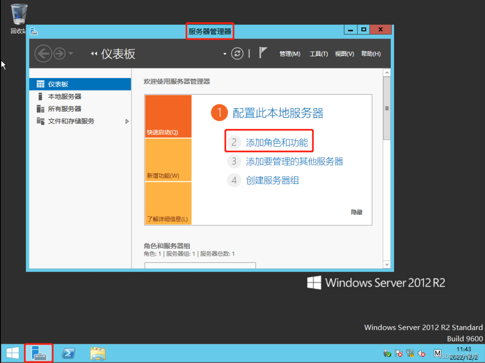Click the scrollbar down arrow
Image resolution: width=485 pixels, height=363 pixels.
pyautogui.click(x=387, y=264)
